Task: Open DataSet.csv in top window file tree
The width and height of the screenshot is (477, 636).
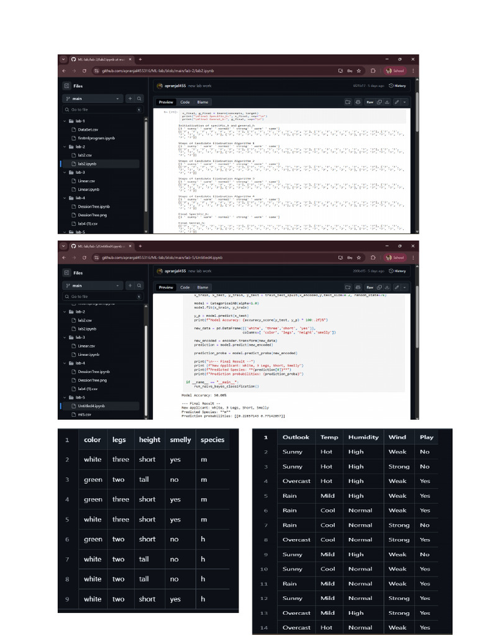Action: tap(88, 129)
